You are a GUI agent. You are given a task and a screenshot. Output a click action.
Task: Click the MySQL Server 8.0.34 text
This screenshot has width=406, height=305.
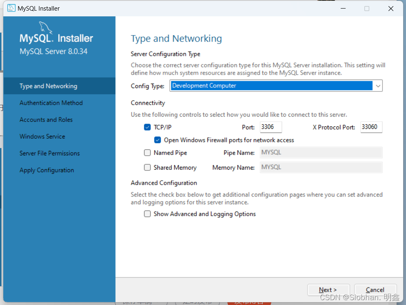(x=53, y=51)
